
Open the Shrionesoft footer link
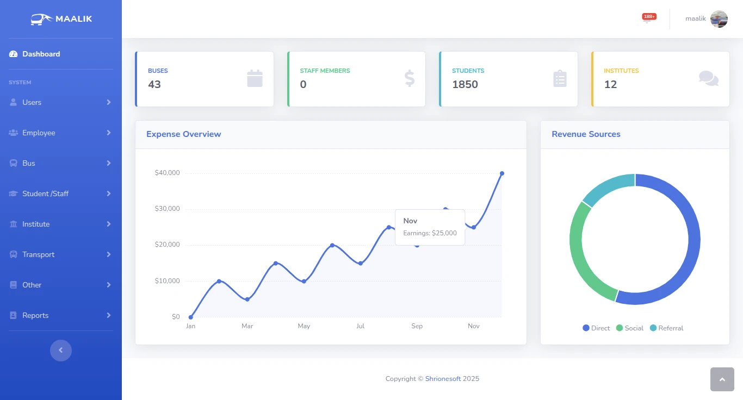(443, 379)
